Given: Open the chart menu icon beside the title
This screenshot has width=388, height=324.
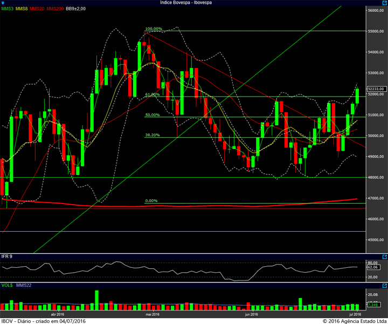Looking at the screenshot, I should (x=3, y=3).
